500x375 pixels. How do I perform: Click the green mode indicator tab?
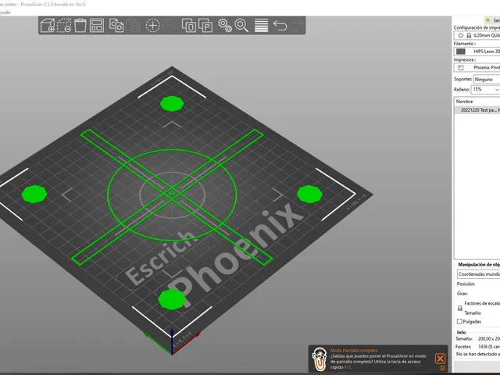(x=492, y=20)
